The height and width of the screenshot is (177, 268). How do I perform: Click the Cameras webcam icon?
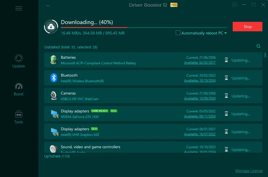tap(54, 96)
